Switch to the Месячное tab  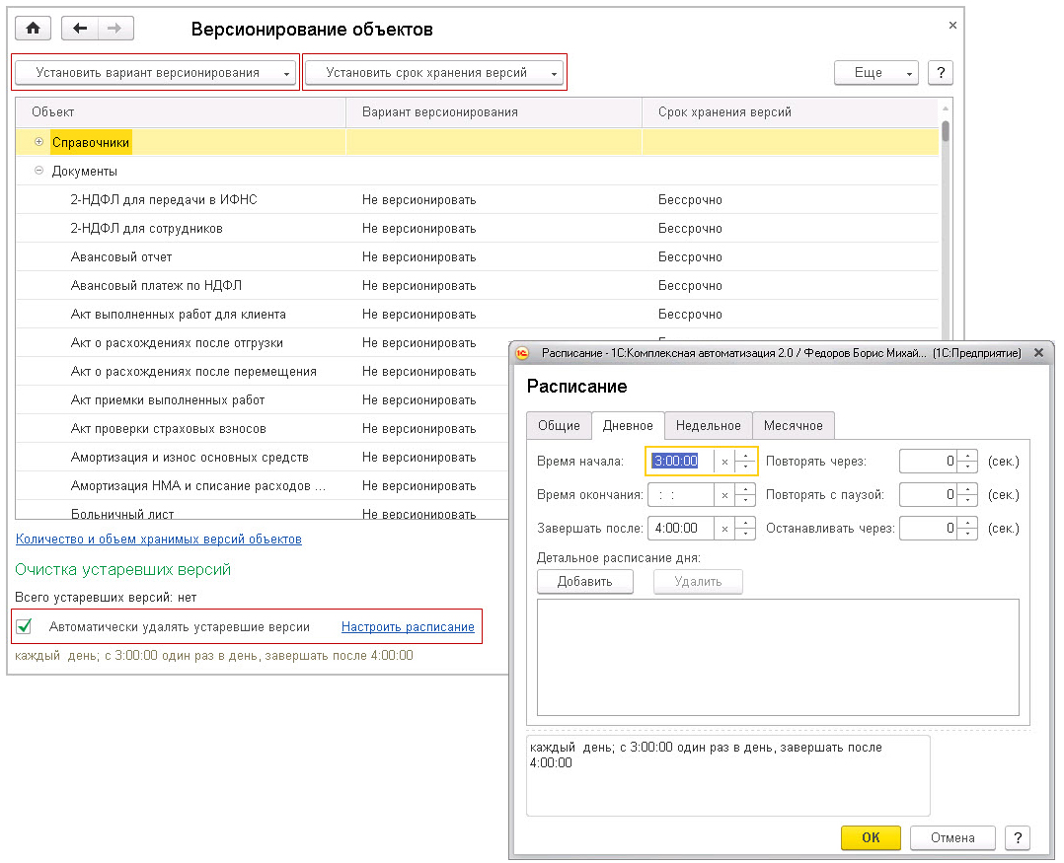[794, 426]
